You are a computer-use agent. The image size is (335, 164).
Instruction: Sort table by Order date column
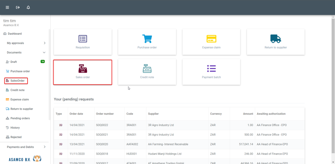coord(76,114)
